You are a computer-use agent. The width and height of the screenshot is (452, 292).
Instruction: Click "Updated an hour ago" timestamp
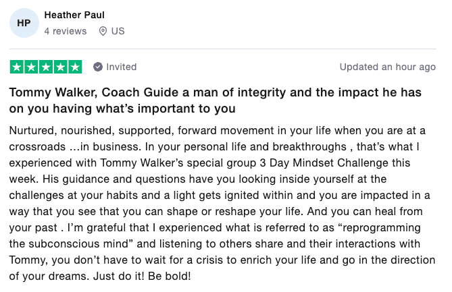[x=388, y=67]
